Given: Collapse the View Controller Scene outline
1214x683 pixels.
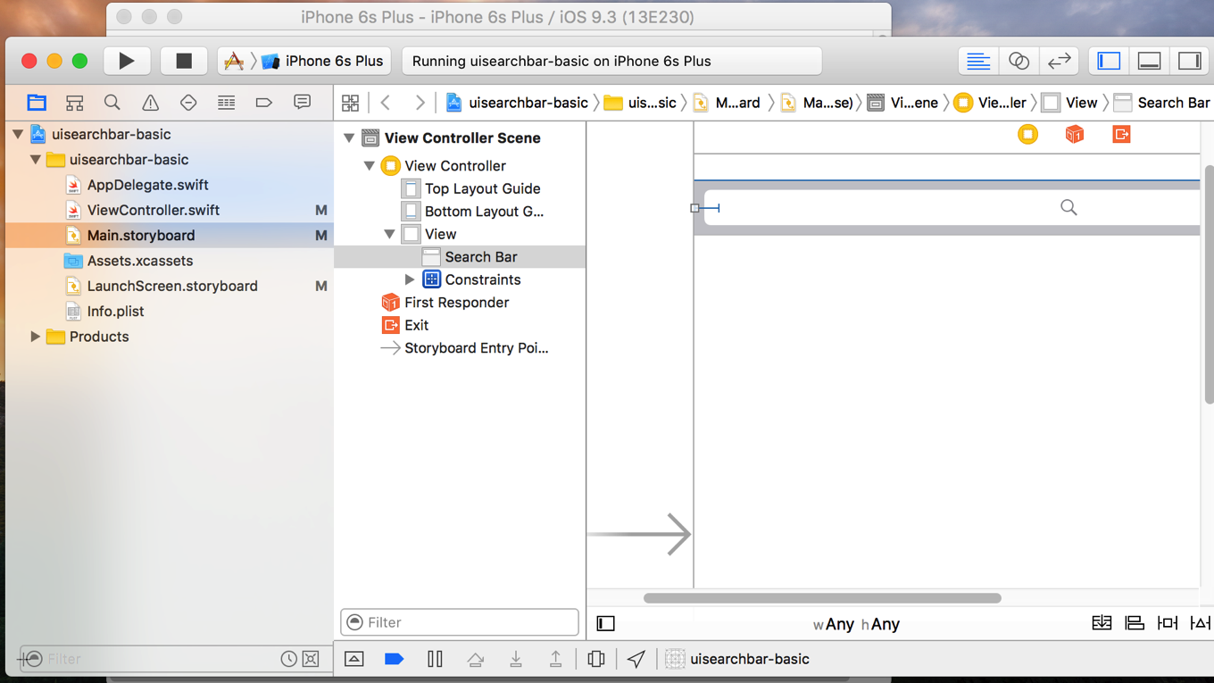Looking at the screenshot, I should [349, 138].
